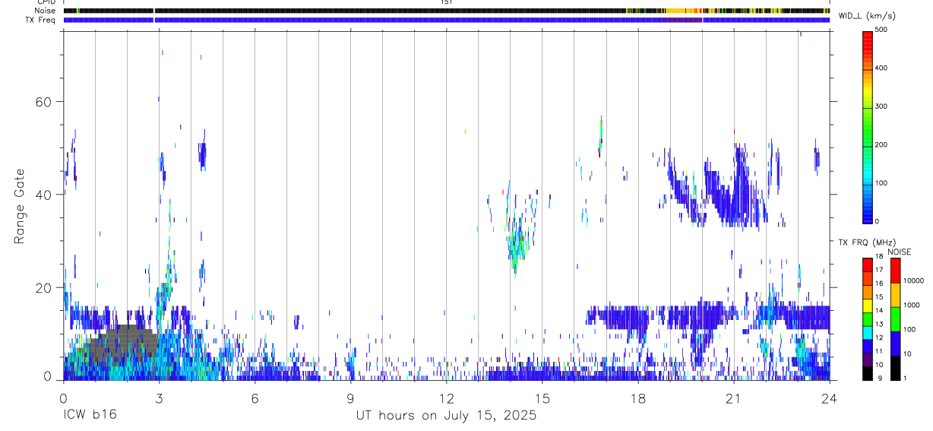This screenshot has width=933, height=431.
Task: Select the 200 tick on width colorbar
Action: tap(882, 144)
